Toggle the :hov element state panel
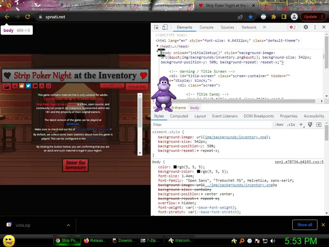This screenshot has height=247, width=329. pos(279,124)
